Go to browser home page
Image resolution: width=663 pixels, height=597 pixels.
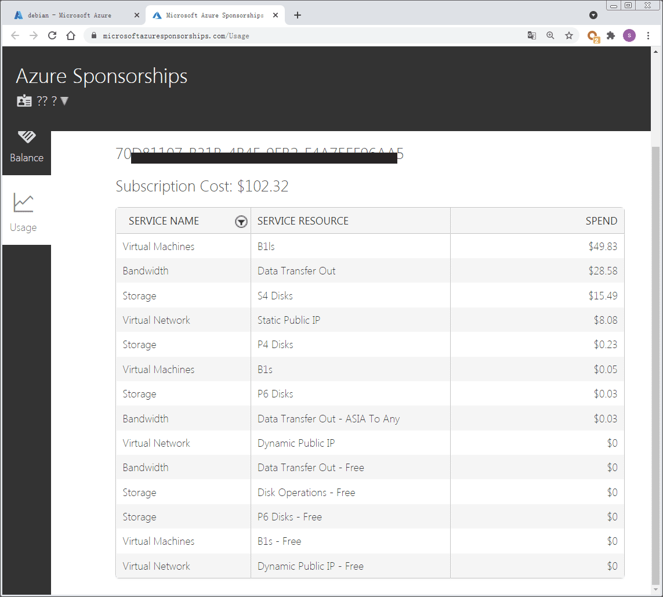point(71,35)
